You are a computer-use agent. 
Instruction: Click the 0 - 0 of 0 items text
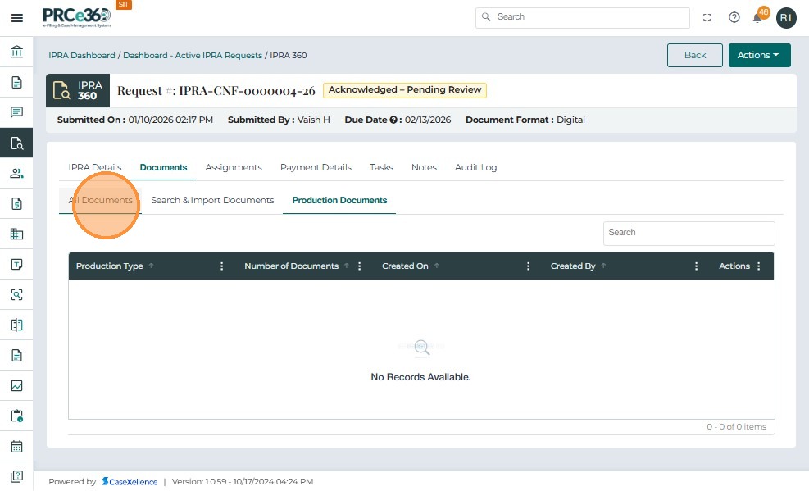tap(736, 427)
